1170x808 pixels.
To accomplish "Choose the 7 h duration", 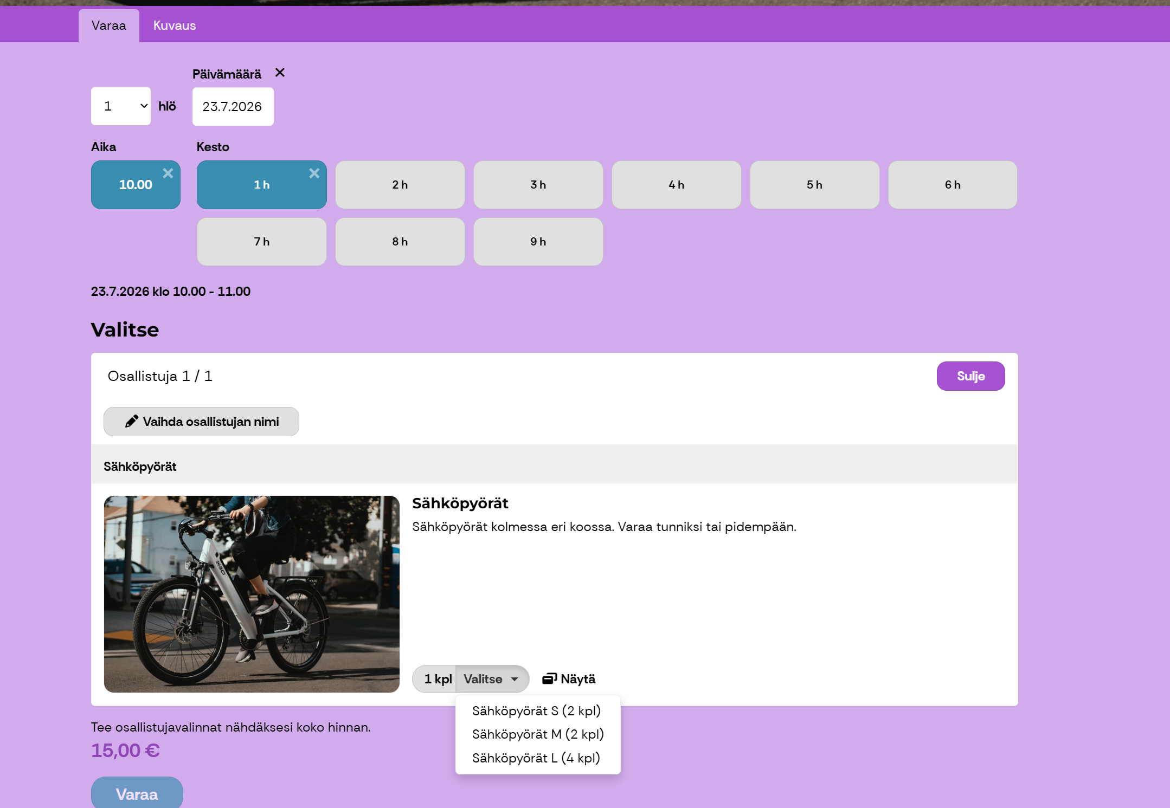I will [262, 242].
